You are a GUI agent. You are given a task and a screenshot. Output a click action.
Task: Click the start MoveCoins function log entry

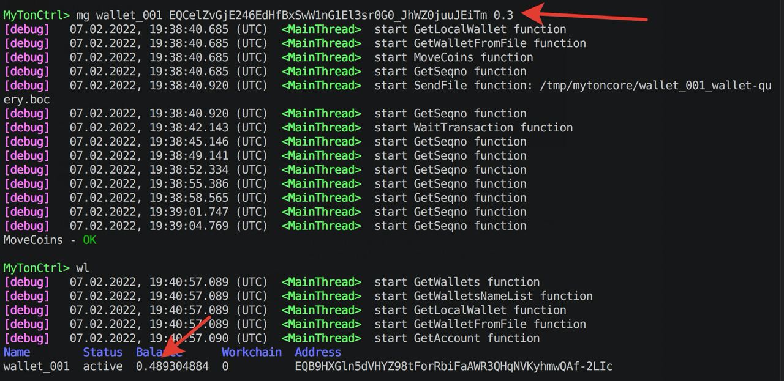454,57
